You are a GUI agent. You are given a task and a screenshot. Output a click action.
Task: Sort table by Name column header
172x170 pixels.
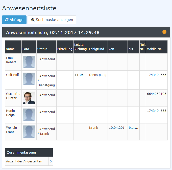(10, 49)
